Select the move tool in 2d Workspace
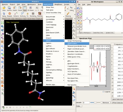 click(x=81, y=11)
